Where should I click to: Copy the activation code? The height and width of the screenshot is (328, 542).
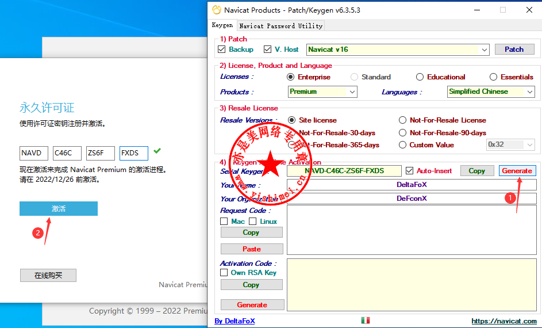(x=251, y=284)
